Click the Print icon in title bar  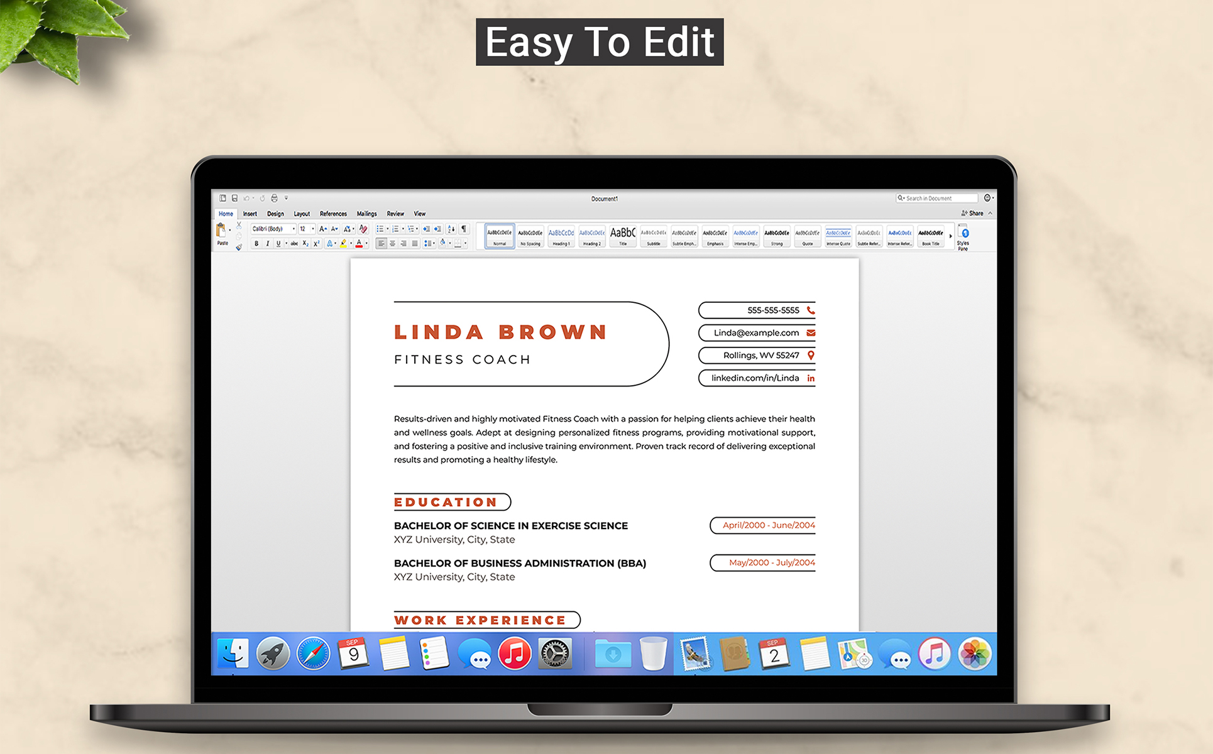tap(274, 198)
